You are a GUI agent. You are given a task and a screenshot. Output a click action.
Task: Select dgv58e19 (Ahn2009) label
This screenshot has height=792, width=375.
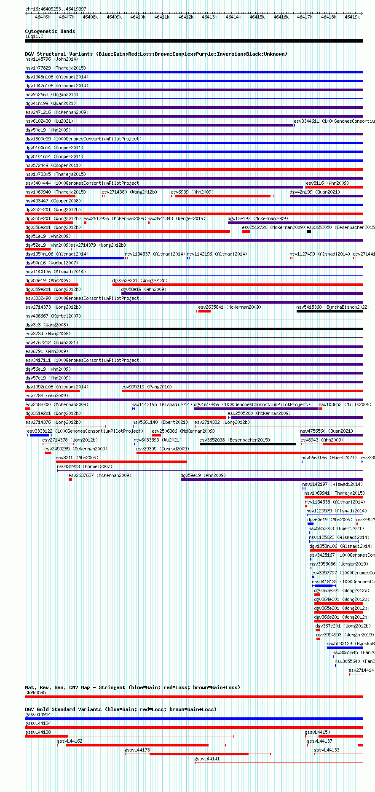(144, 289)
